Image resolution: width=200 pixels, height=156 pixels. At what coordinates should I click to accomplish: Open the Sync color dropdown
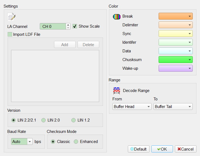(176, 34)
